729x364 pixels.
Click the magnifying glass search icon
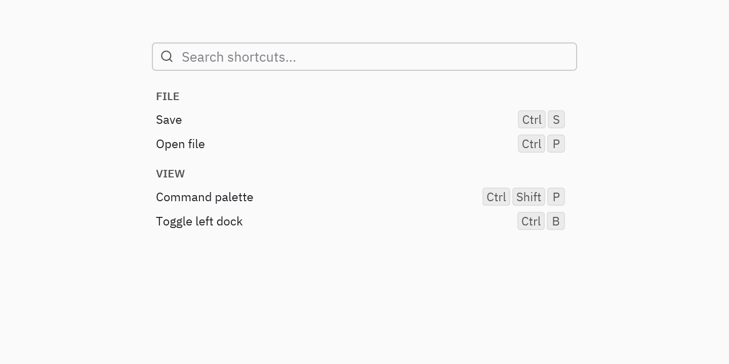(167, 57)
